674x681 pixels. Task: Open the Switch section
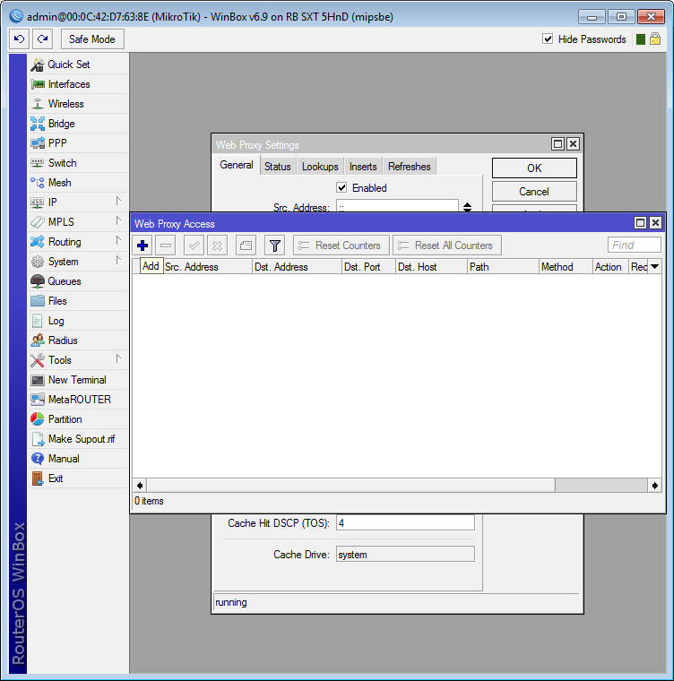pyautogui.click(x=78, y=163)
